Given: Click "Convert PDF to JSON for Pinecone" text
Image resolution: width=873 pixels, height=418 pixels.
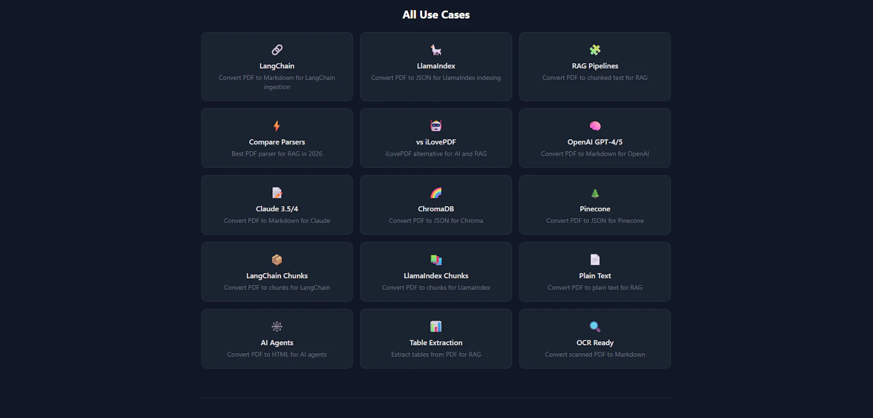Looking at the screenshot, I should click(595, 221).
